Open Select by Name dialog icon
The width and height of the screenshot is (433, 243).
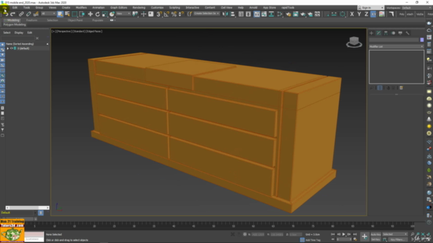(x=67, y=14)
